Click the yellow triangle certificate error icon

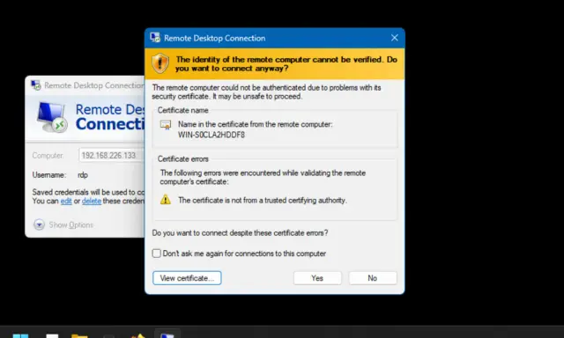(166, 200)
